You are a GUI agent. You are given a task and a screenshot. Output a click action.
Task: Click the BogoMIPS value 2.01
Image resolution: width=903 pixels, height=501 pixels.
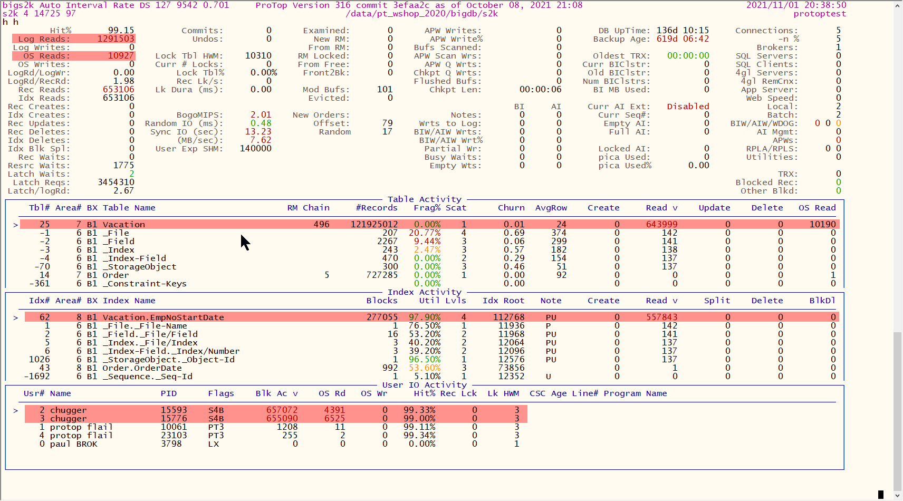point(261,115)
